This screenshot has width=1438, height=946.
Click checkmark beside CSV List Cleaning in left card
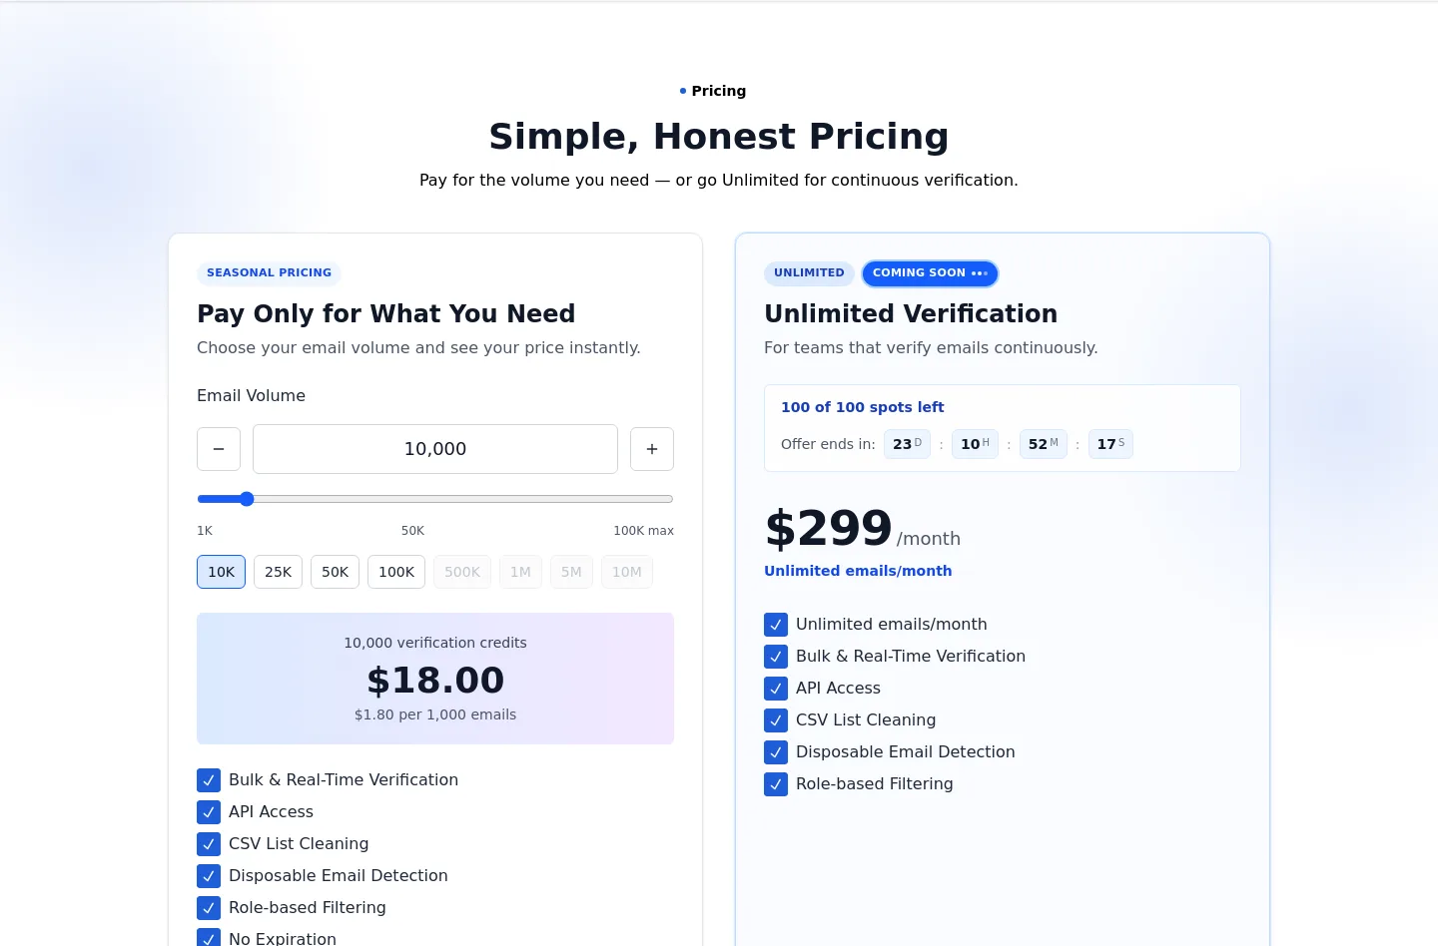[x=209, y=844]
